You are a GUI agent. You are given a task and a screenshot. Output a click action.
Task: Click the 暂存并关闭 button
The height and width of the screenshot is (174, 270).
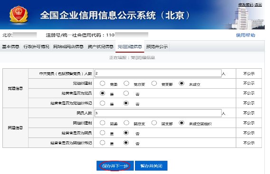click(151, 166)
